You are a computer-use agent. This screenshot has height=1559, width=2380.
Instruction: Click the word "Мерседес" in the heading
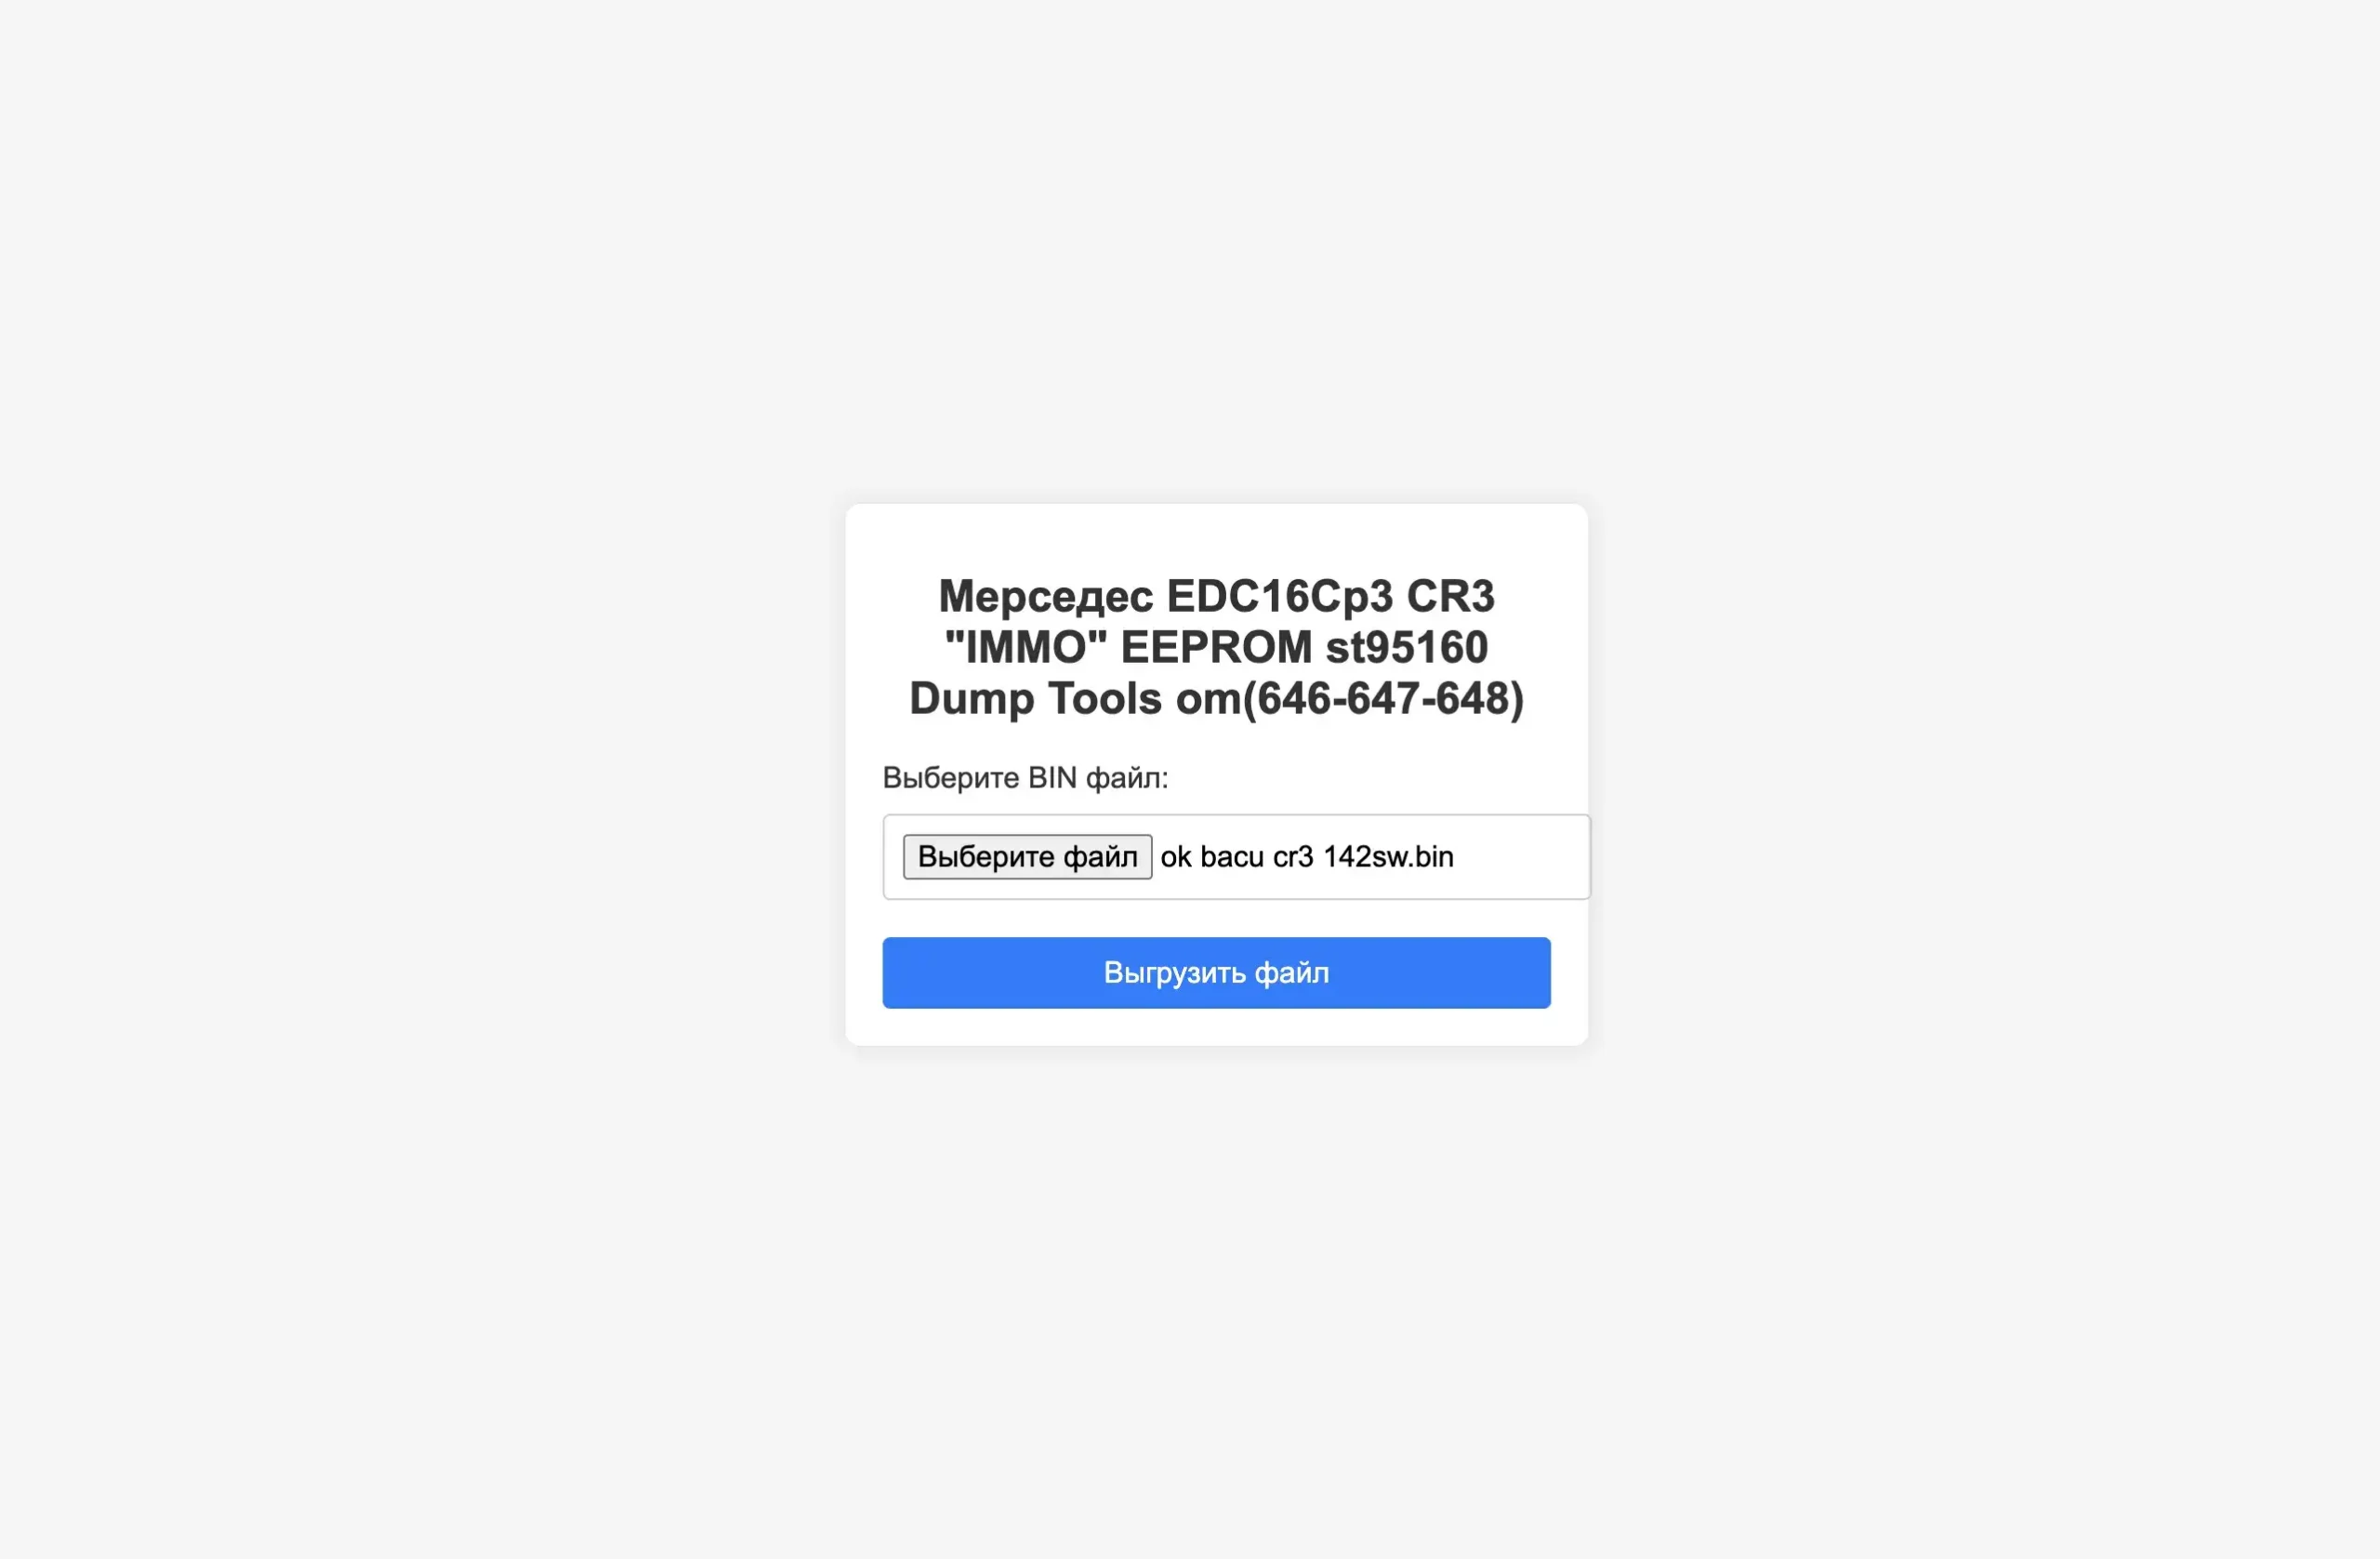[x=1045, y=597]
